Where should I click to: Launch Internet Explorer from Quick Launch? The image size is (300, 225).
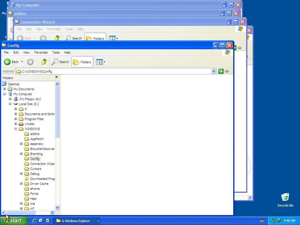34,221
